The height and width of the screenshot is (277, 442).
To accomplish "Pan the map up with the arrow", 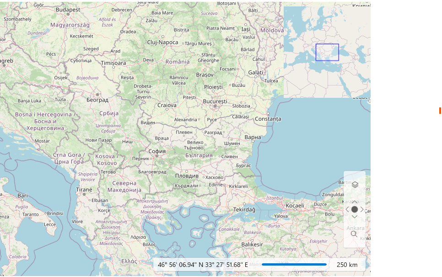I will pyautogui.click(x=355, y=202).
